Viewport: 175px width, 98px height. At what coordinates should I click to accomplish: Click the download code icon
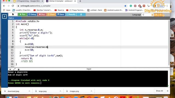click(81, 14)
